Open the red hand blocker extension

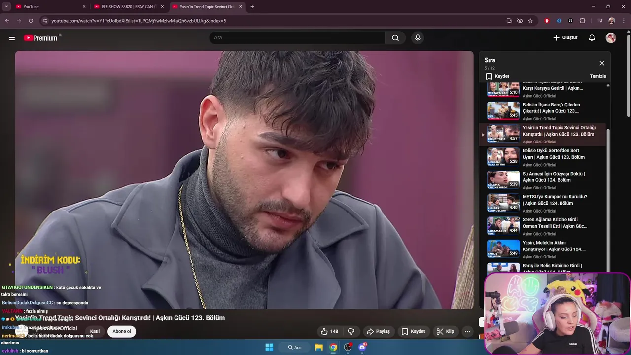(547, 21)
